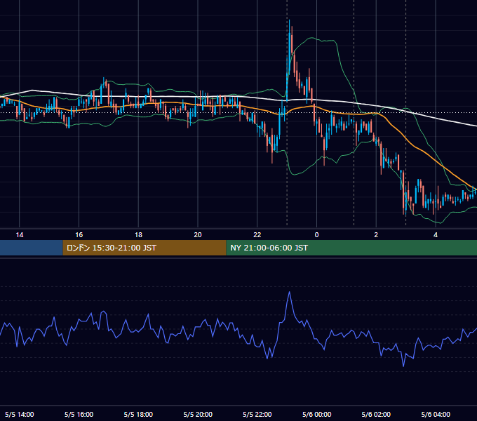477x421 pixels.
Task: Click the 16 hour axis label
Action: 79,235
